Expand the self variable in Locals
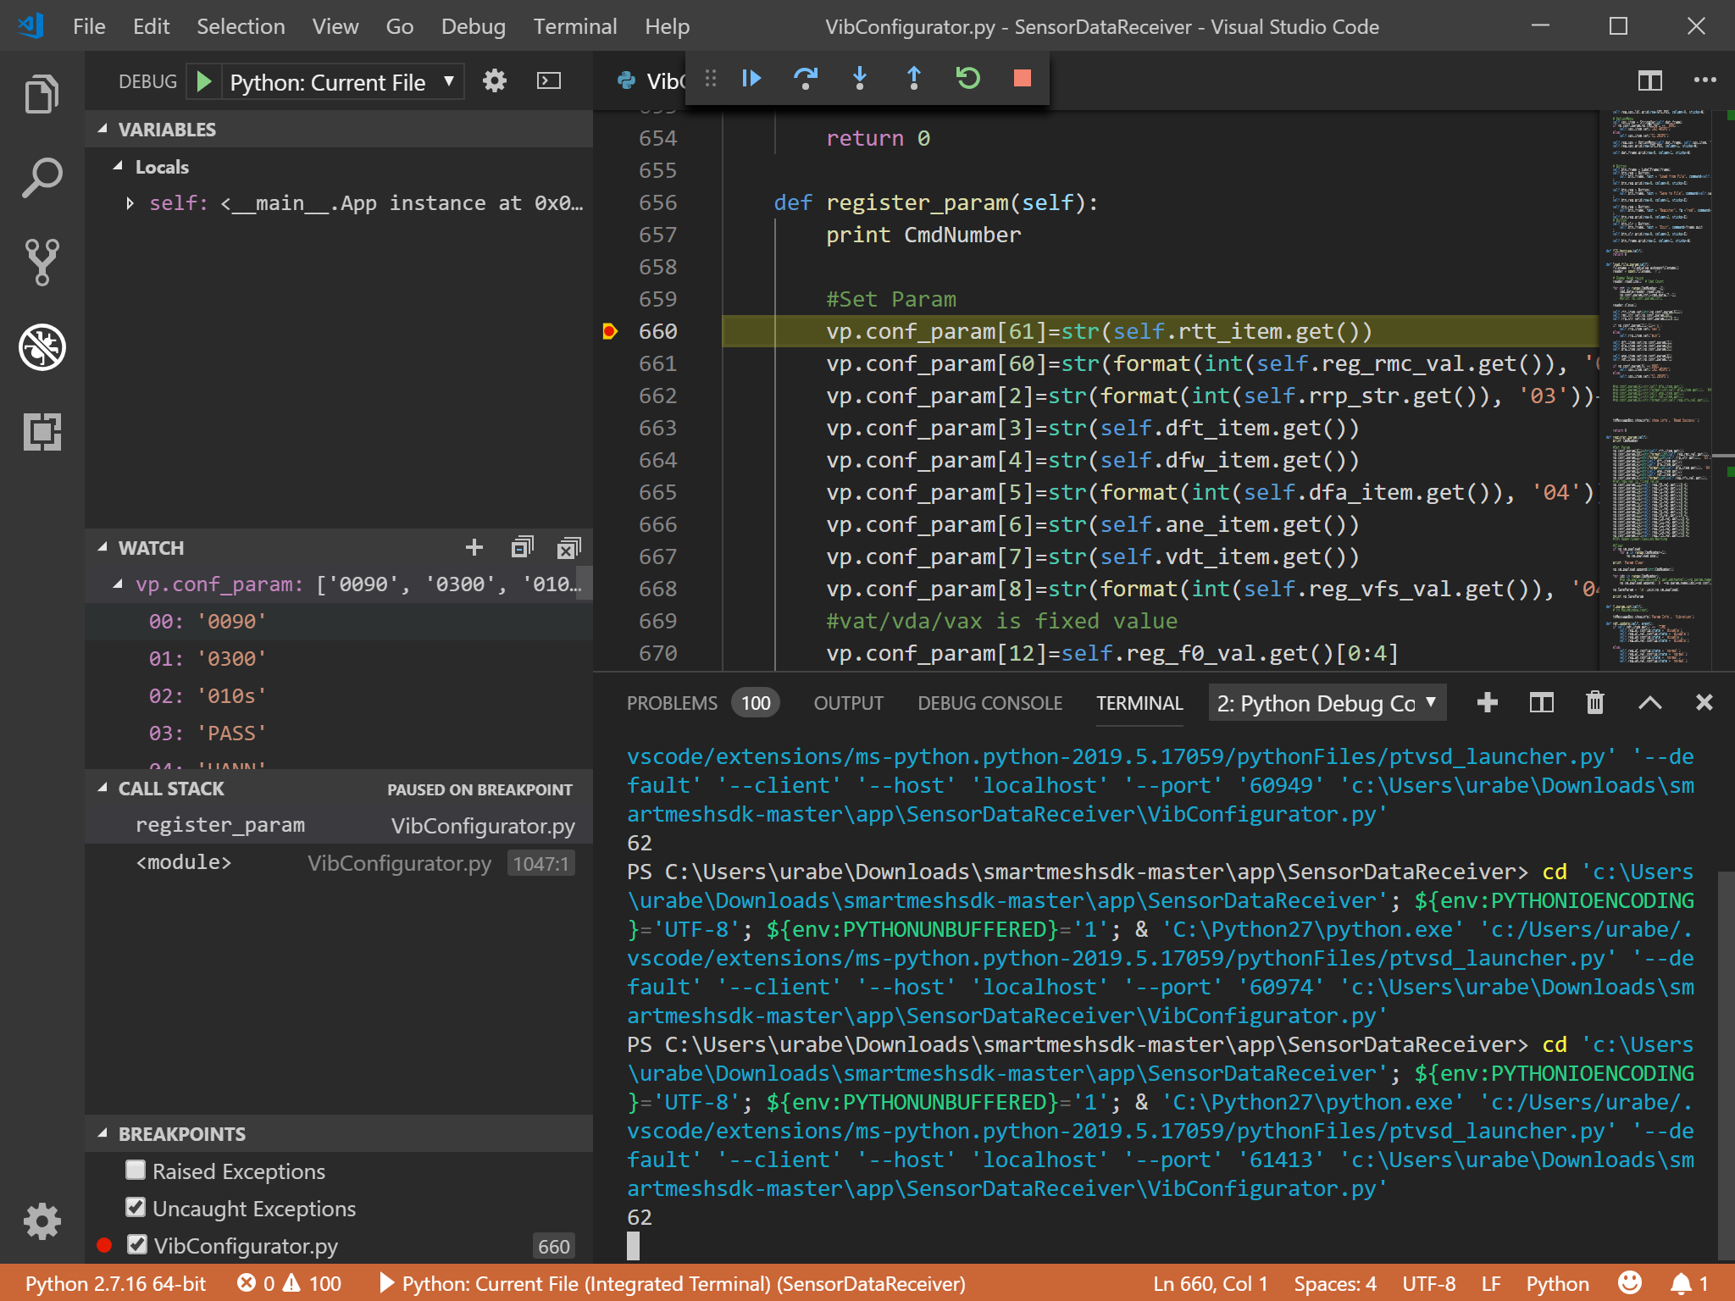Screen dimensions: 1735x1301 point(130,202)
